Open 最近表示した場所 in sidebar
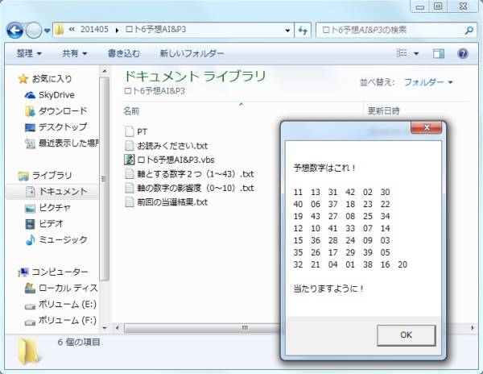The image size is (483, 374). click(62, 143)
